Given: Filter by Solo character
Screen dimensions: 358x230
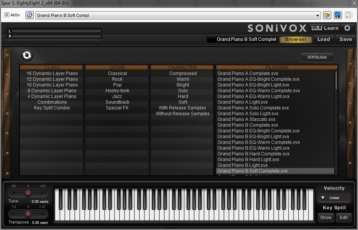Looking at the screenshot, I should pyautogui.click(x=183, y=90).
